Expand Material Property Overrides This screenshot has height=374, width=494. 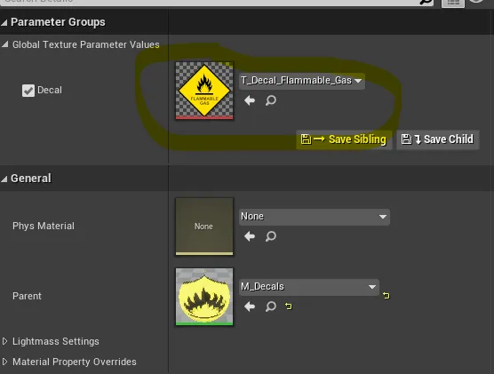click(x=4, y=362)
